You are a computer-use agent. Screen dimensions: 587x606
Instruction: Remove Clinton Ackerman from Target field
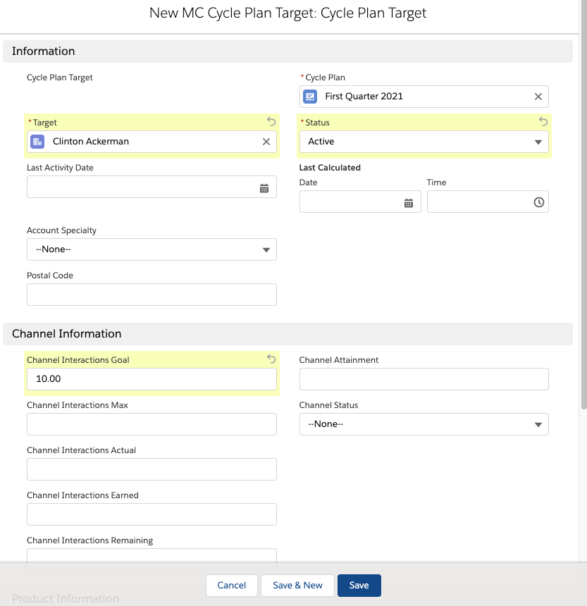pos(266,142)
